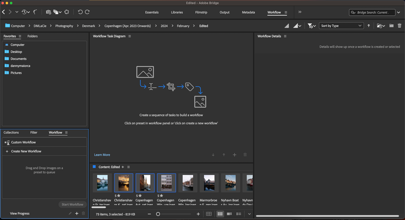Open the Sort by Type dropdown
Image resolution: width=405 pixels, height=220 pixels.
341,26
